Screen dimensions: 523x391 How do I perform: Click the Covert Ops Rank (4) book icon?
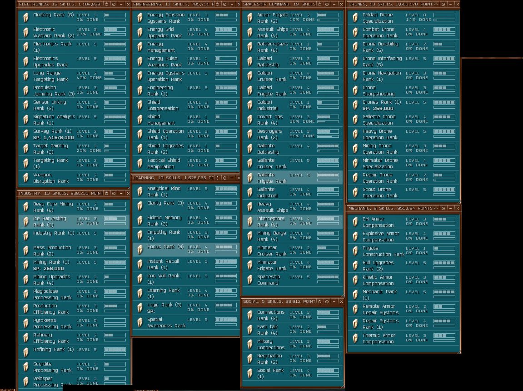[x=250, y=120]
